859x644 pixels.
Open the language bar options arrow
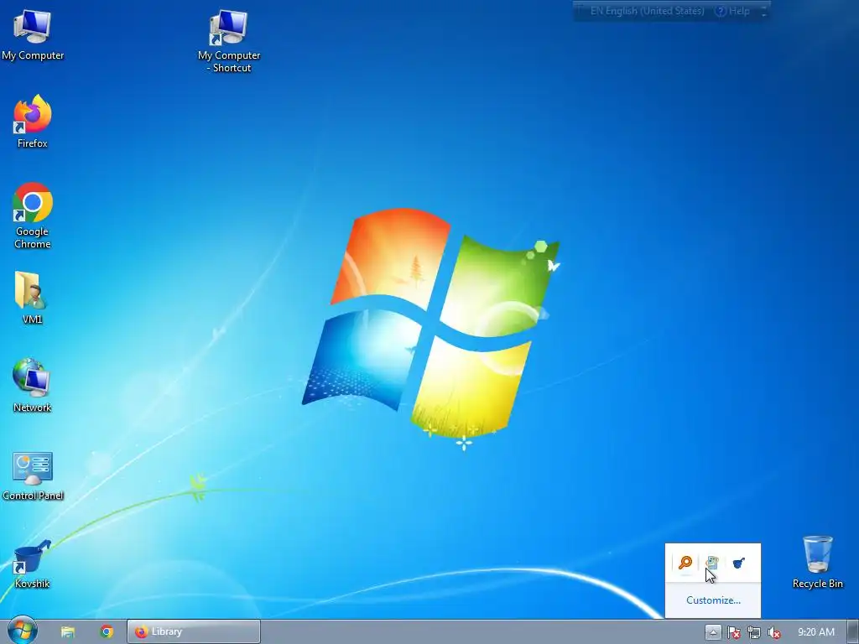763,12
